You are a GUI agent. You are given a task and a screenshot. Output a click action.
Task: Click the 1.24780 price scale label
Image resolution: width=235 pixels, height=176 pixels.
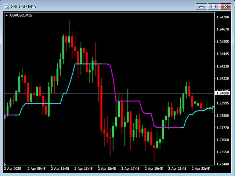pos(223,17)
